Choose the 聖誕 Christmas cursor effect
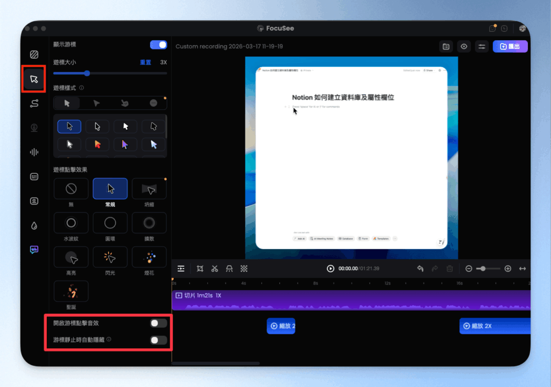551x387 pixels. click(70, 291)
